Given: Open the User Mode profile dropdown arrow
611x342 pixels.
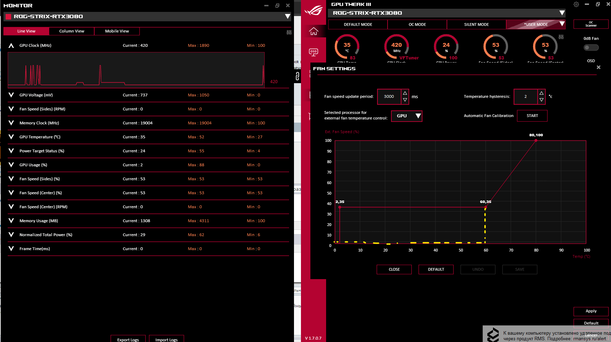Looking at the screenshot, I should [562, 24].
